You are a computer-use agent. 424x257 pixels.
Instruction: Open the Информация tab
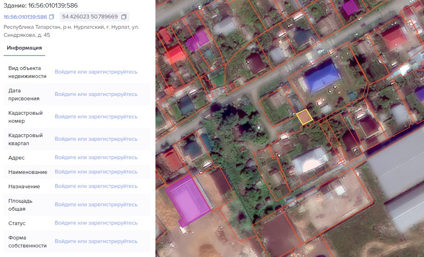[x=24, y=48]
